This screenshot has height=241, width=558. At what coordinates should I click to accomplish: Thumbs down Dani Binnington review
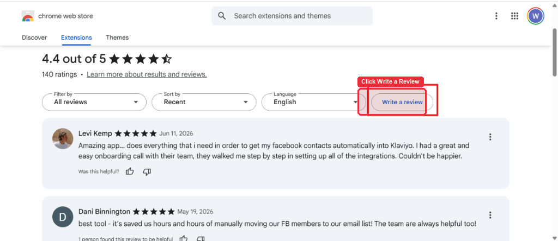(x=201, y=238)
